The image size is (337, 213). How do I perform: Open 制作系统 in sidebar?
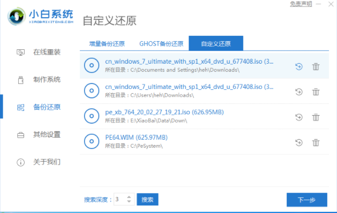(x=47, y=80)
